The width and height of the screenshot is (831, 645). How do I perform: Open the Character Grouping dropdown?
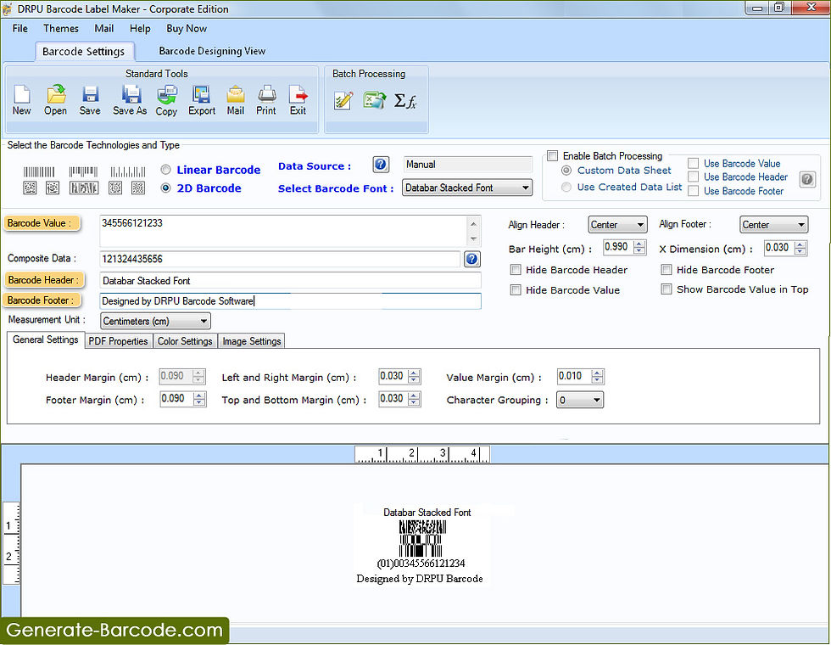580,400
